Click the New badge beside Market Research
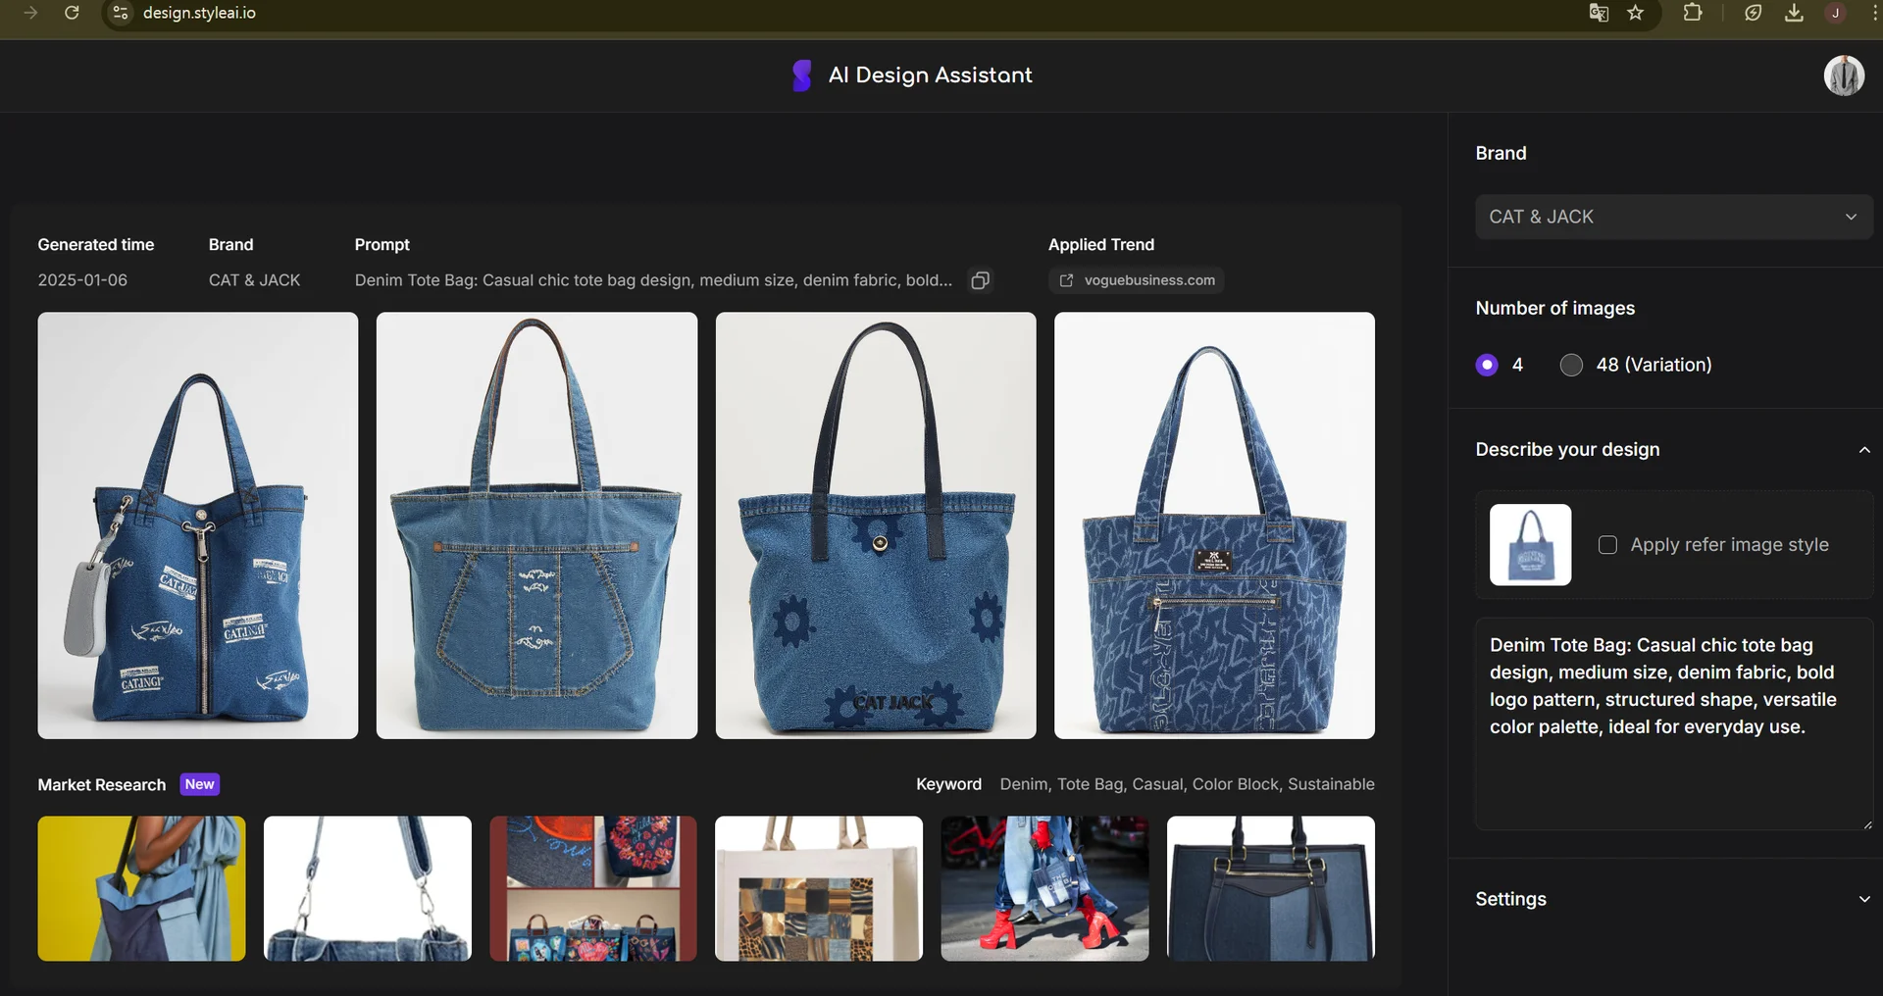The height and width of the screenshot is (996, 1883). (x=199, y=784)
